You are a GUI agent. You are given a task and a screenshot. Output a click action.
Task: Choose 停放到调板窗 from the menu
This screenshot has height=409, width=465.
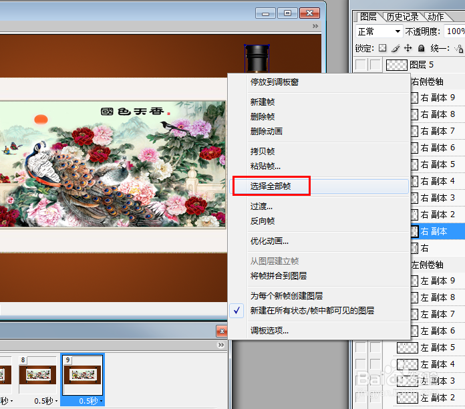[319, 82]
